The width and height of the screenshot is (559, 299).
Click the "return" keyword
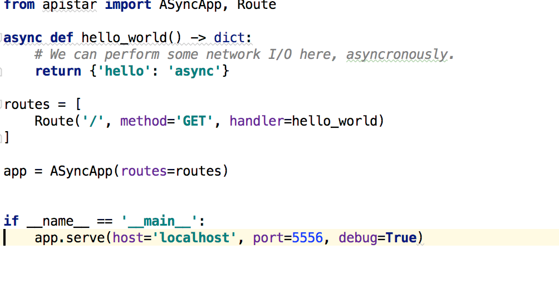(x=58, y=71)
